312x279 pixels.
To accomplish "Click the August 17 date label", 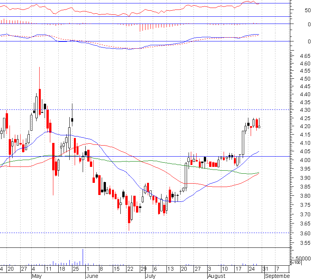I will pos(238,269).
